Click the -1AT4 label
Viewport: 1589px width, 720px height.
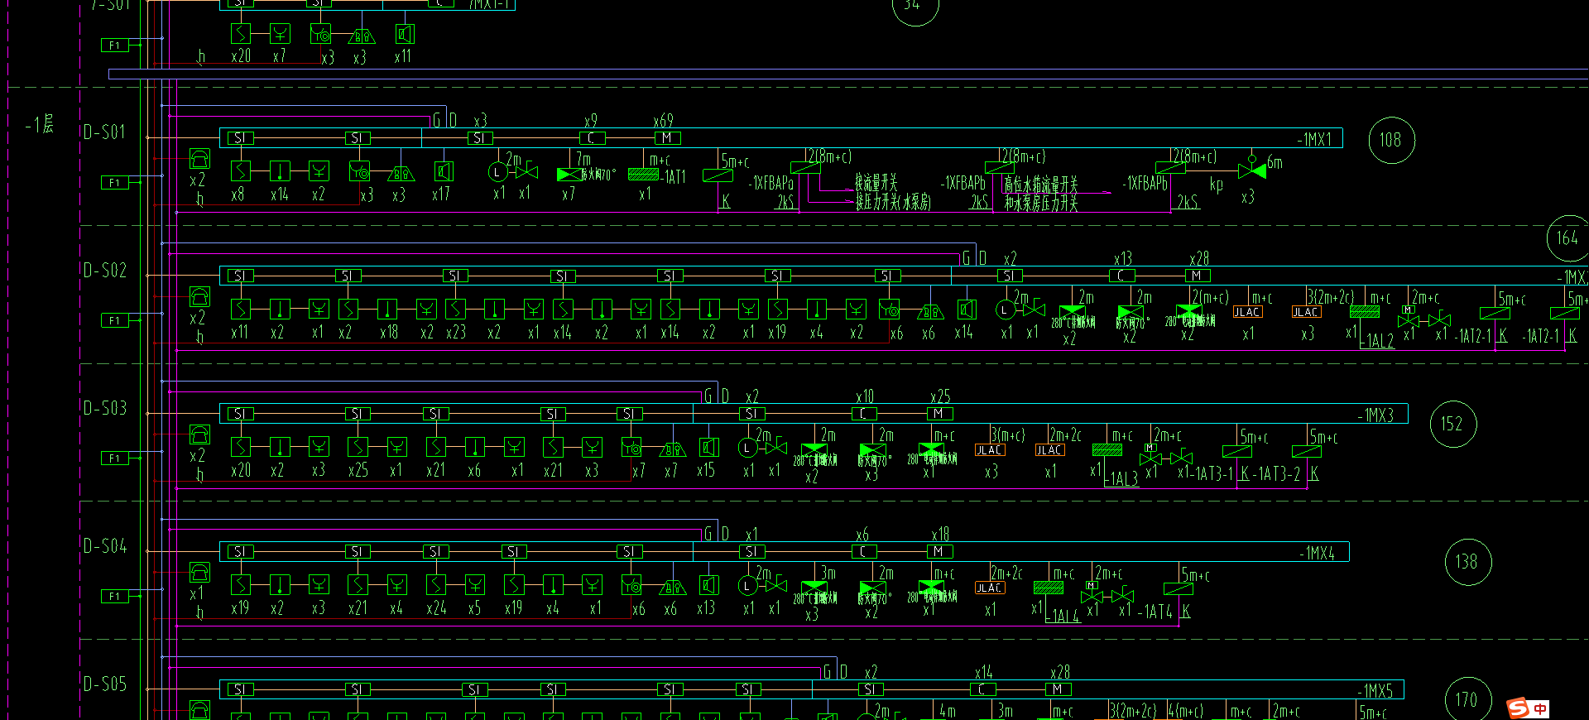1156,612
